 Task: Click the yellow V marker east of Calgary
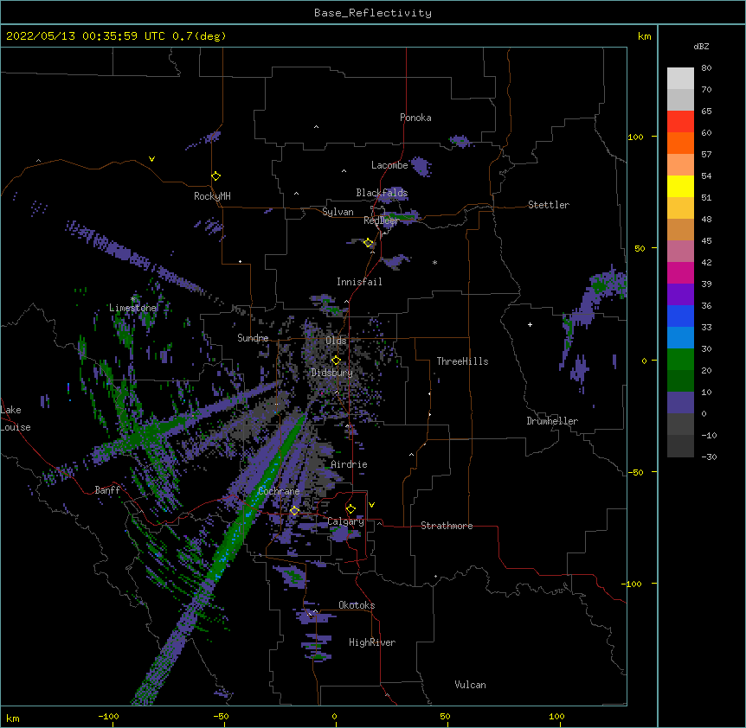(371, 505)
